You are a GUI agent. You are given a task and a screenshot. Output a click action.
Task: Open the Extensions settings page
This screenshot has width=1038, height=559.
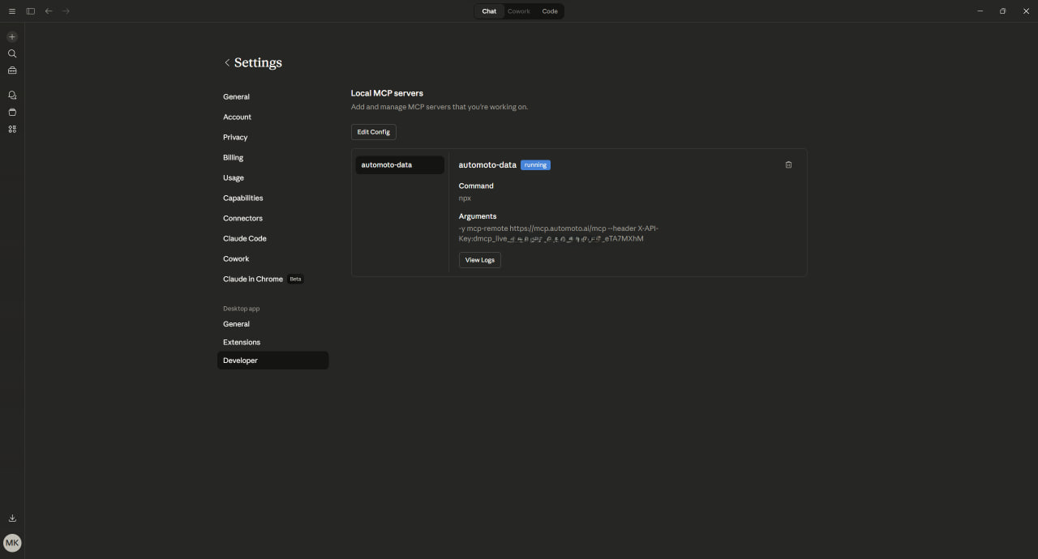click(x=242, y=343)
